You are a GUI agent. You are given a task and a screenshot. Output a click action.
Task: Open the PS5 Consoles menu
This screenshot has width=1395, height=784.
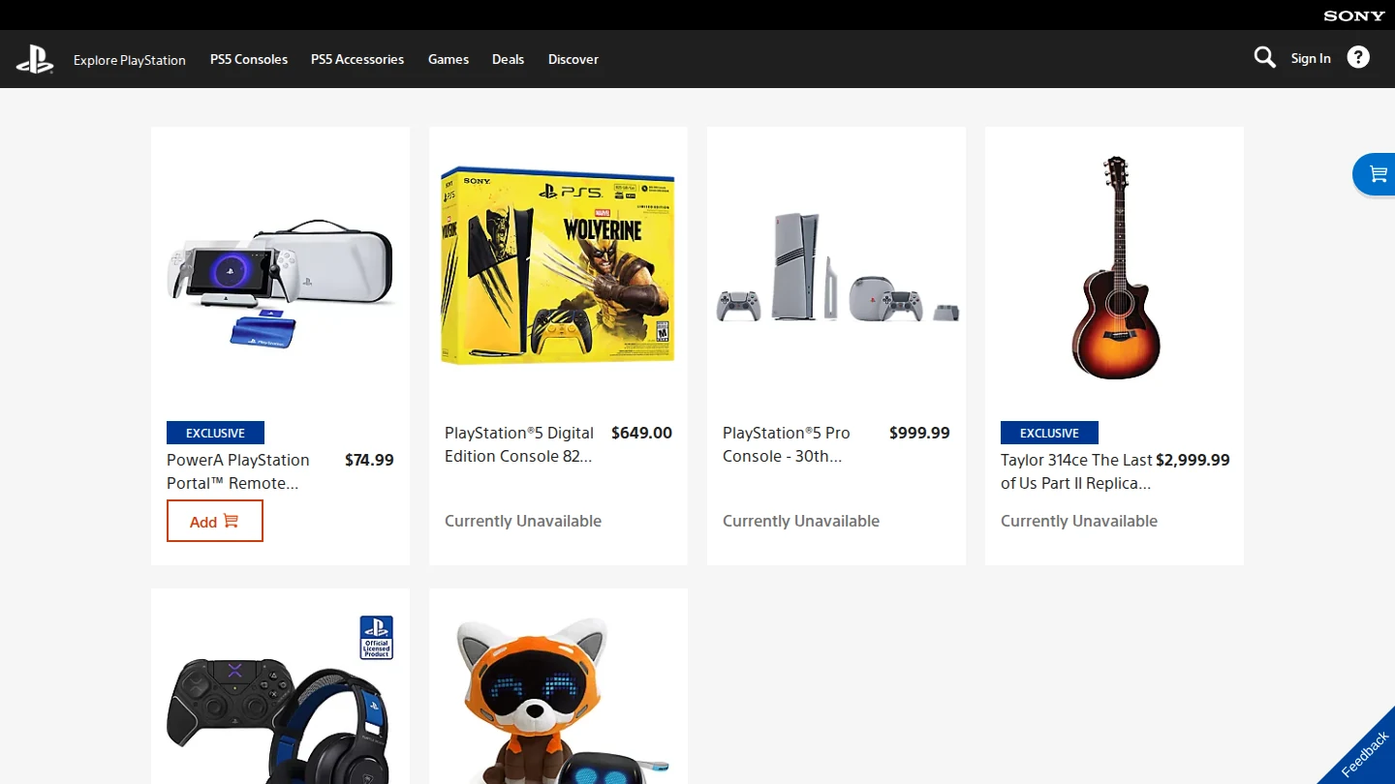click(x=249, y=59)
